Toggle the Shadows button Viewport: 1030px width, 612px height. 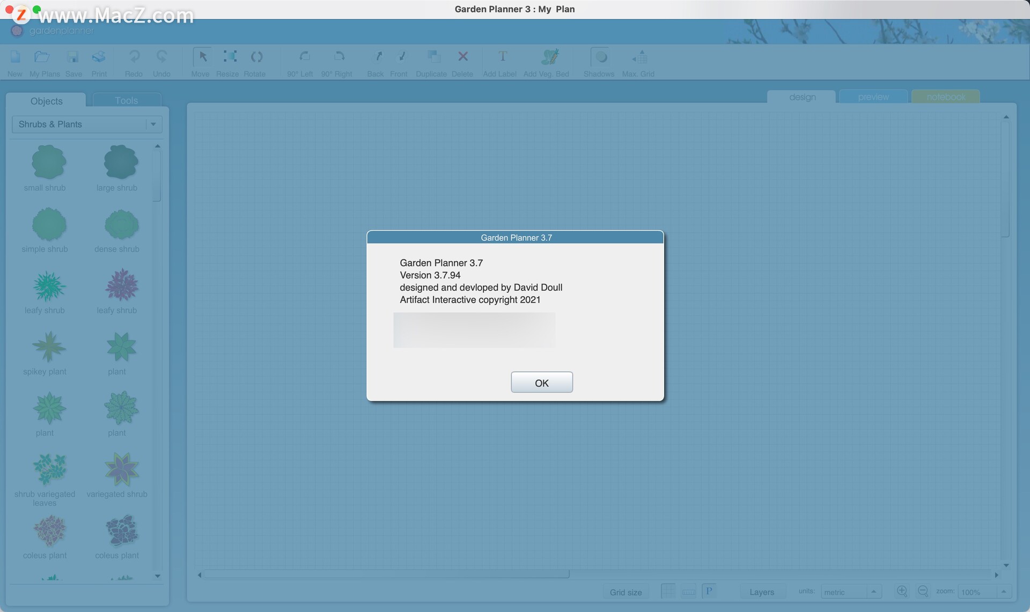600,57
